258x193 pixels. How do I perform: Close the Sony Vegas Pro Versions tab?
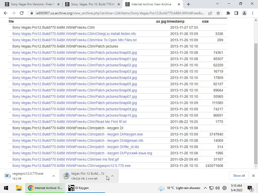point(58,4)
